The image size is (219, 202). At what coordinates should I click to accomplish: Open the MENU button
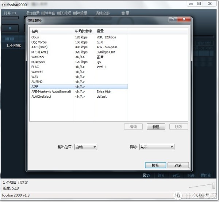(x=9, y=39)
